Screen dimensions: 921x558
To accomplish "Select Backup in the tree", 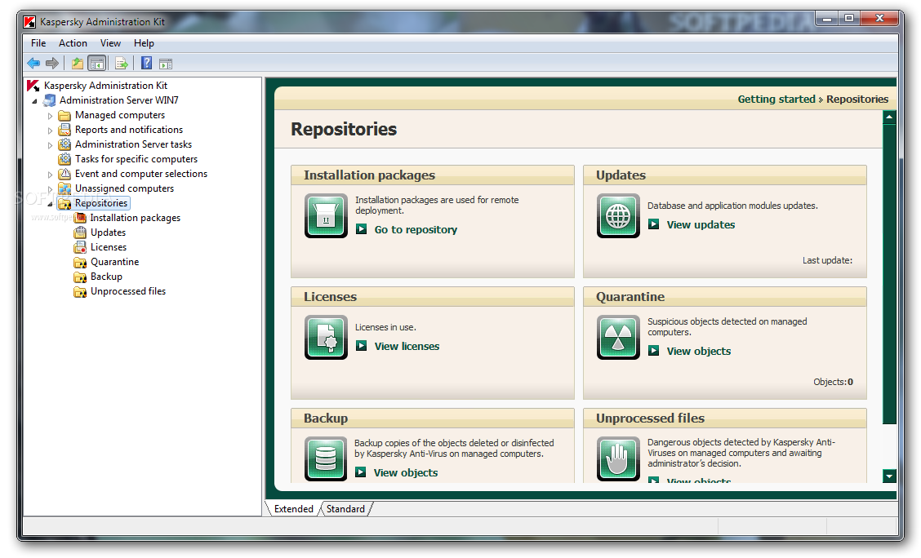I will tap(106, 277).
